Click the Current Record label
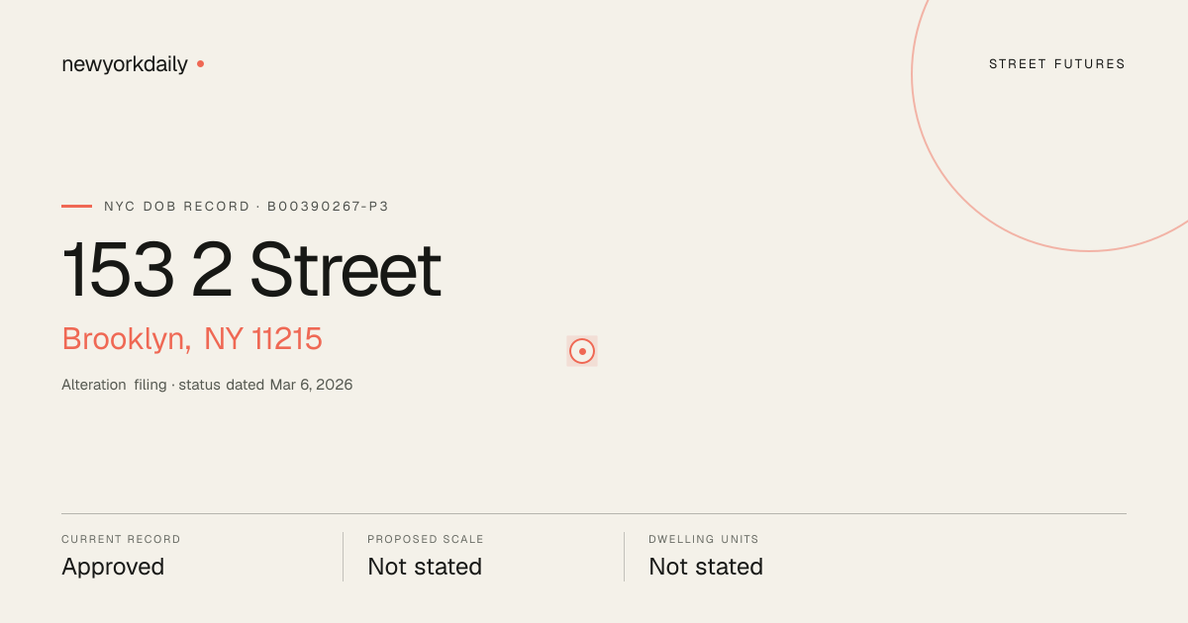 [121, 540]
